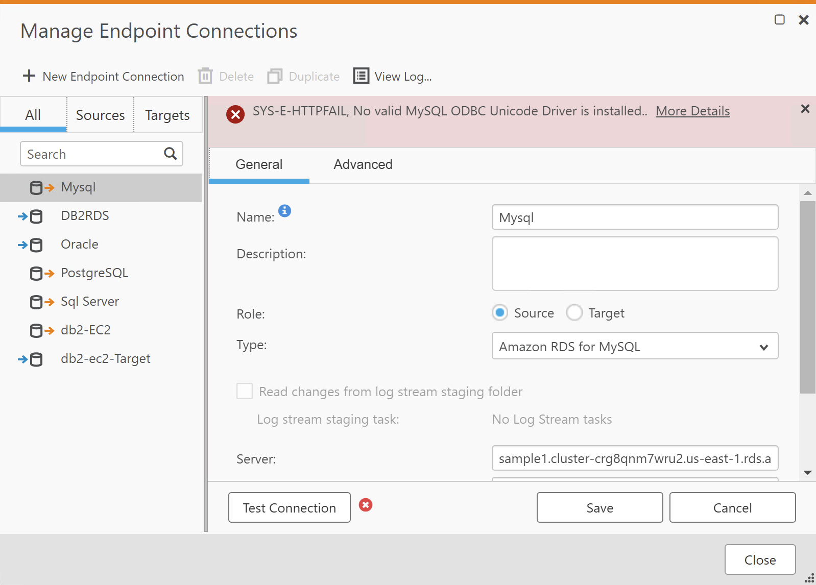Click into the Description text area
Viewport: 816px width, 585px height.
[635, 263]
